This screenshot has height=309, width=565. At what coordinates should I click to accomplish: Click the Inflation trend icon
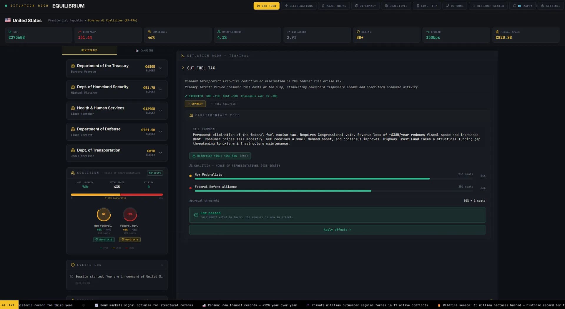(x=289, y=32)
